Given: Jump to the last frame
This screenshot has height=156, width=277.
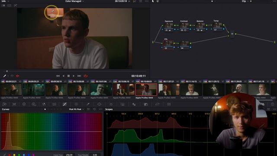Looking at the screenshot, I should pyautogui.click(x=79, y=76).
